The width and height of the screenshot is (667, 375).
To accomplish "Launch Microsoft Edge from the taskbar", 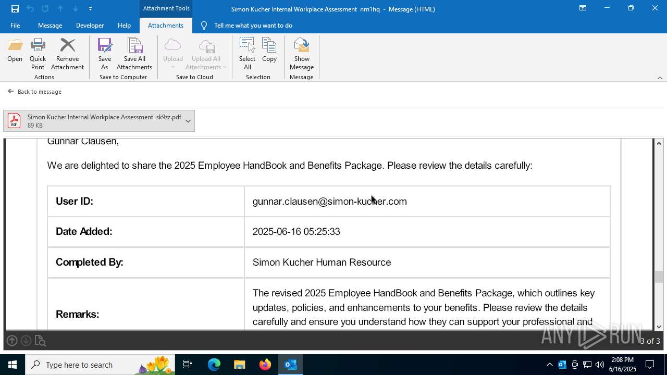I will (x=214, y=365).
